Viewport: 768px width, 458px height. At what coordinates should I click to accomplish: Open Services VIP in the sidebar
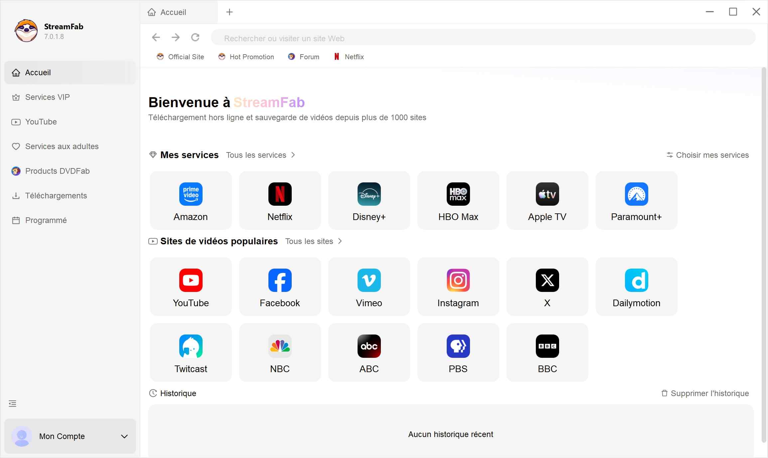coord(47,97)
